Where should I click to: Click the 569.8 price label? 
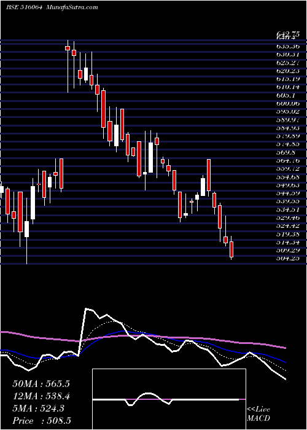pos(286,152)
